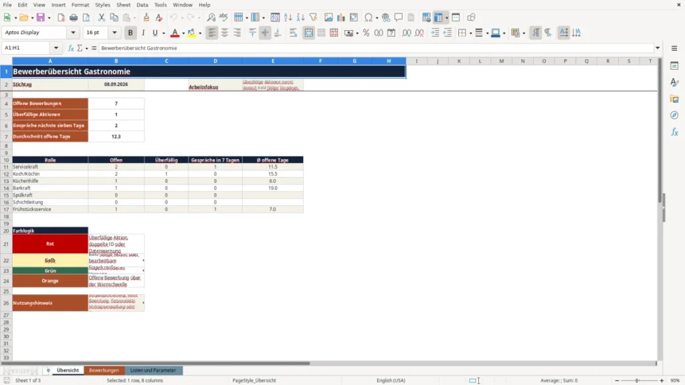Open the Insert Chart tool

coord(340,17)
